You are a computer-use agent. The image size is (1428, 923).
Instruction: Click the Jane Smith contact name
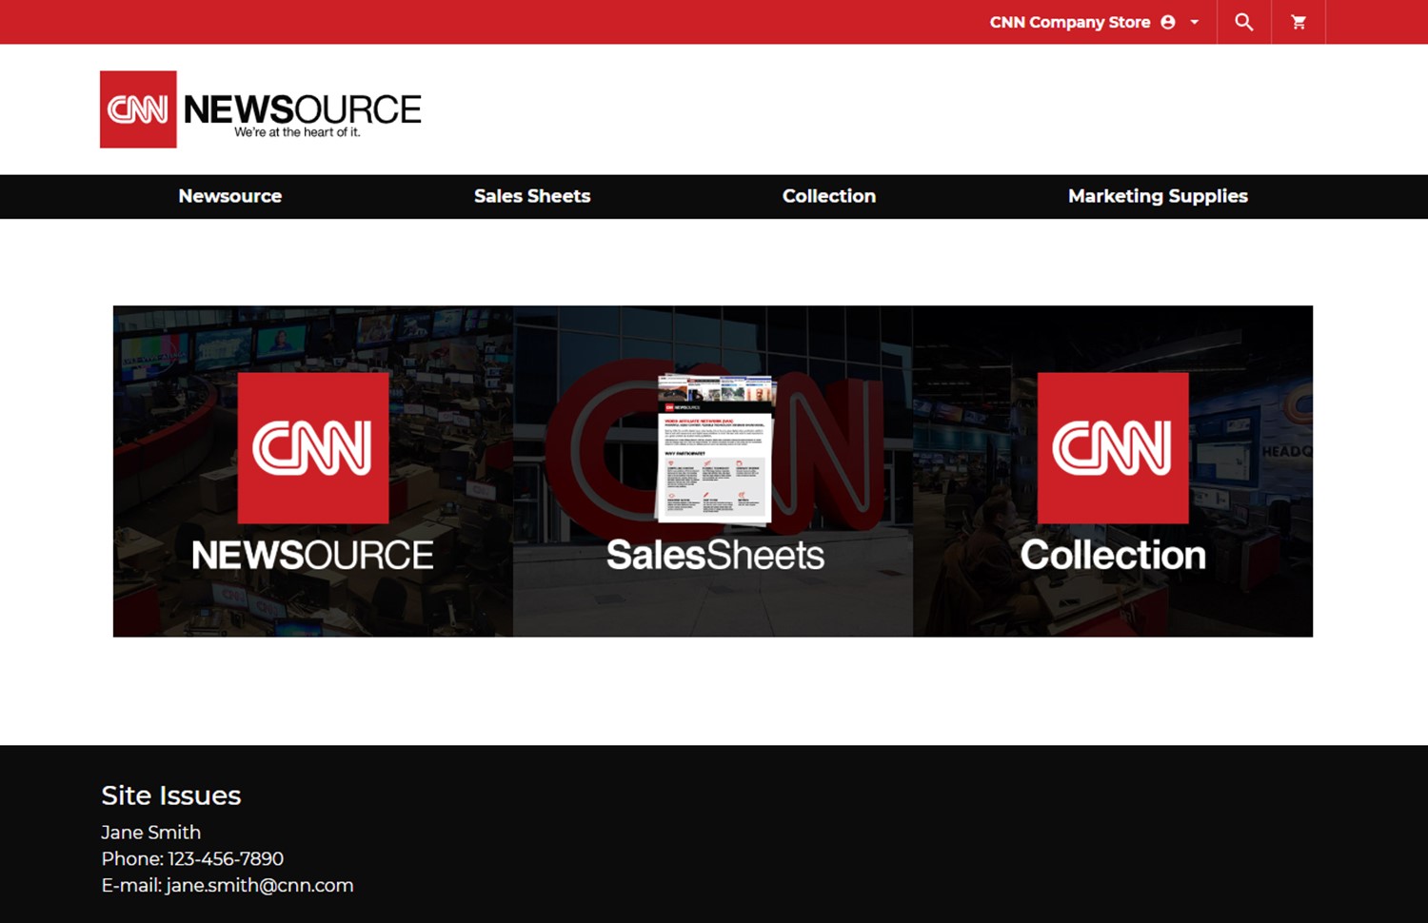[x=151, y=832]
